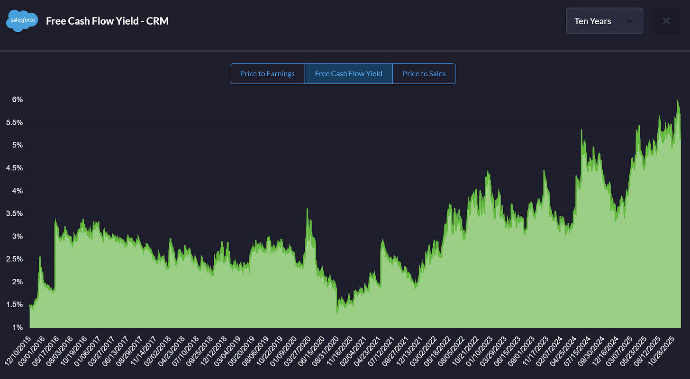
Task: Click the 2.5% y-axis label
Action: (x=14, y=259)
